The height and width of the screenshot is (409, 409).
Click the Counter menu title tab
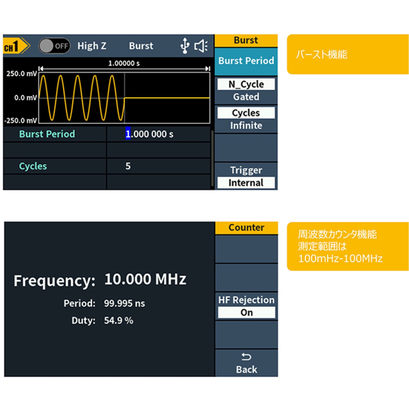[x=246, y=228]
